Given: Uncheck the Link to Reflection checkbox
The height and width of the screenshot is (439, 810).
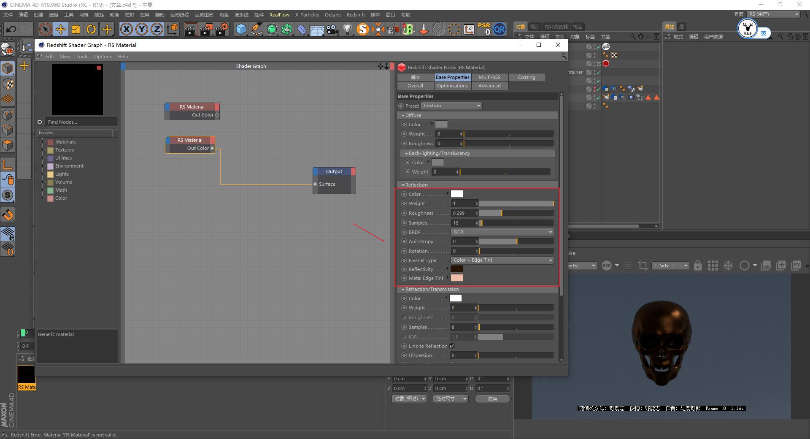Looking at the screenshot, I should (x=452, y=346).
